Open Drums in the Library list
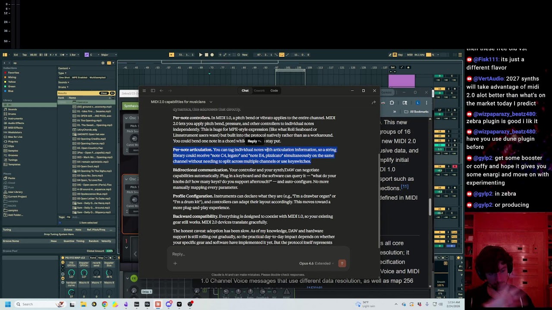 pos(12,114)
